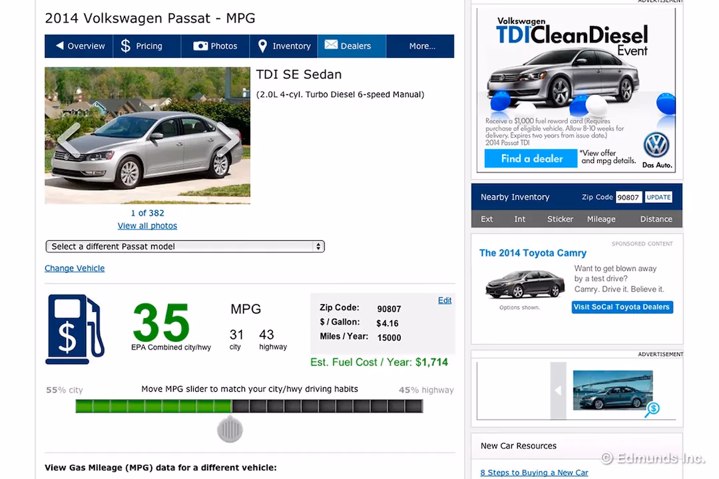Screen dimensions: 719x479
Task: Open View all photos
Action: click(146, 226)
